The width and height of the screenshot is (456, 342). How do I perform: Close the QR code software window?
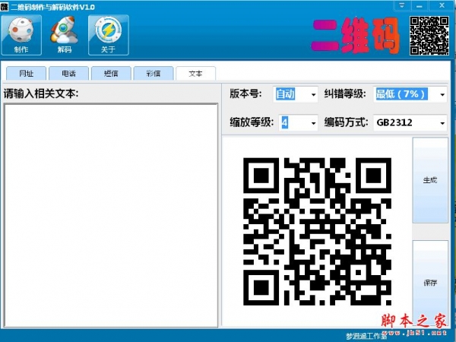tap(442, 5)
